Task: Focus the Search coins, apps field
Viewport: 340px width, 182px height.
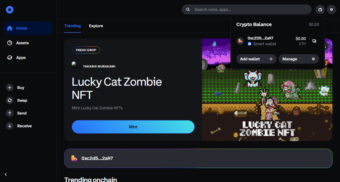Action: tap(247, 10)
